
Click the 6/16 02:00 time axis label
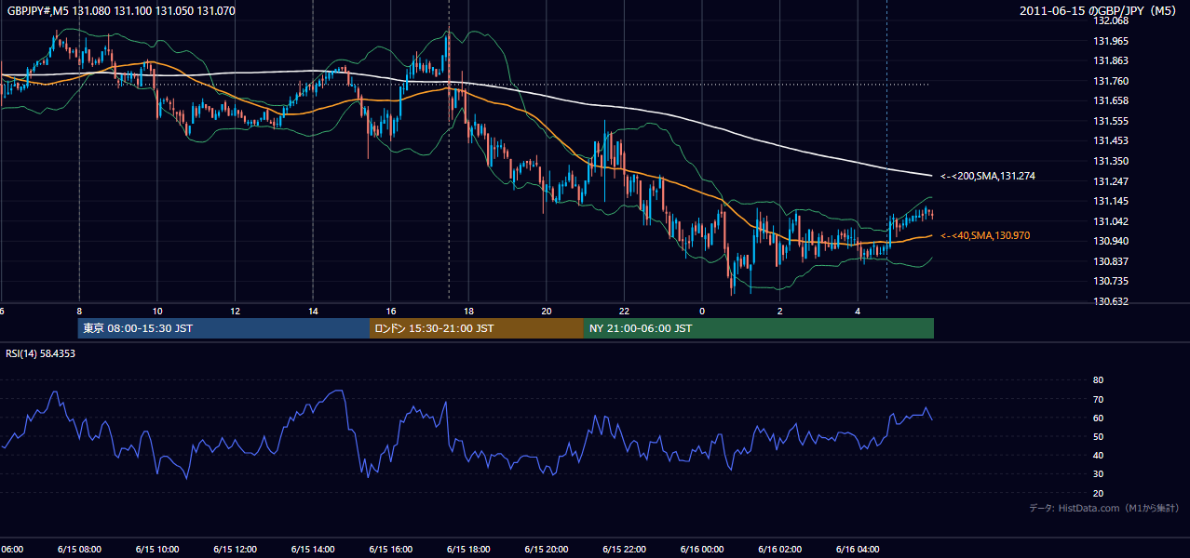[780, 550]
